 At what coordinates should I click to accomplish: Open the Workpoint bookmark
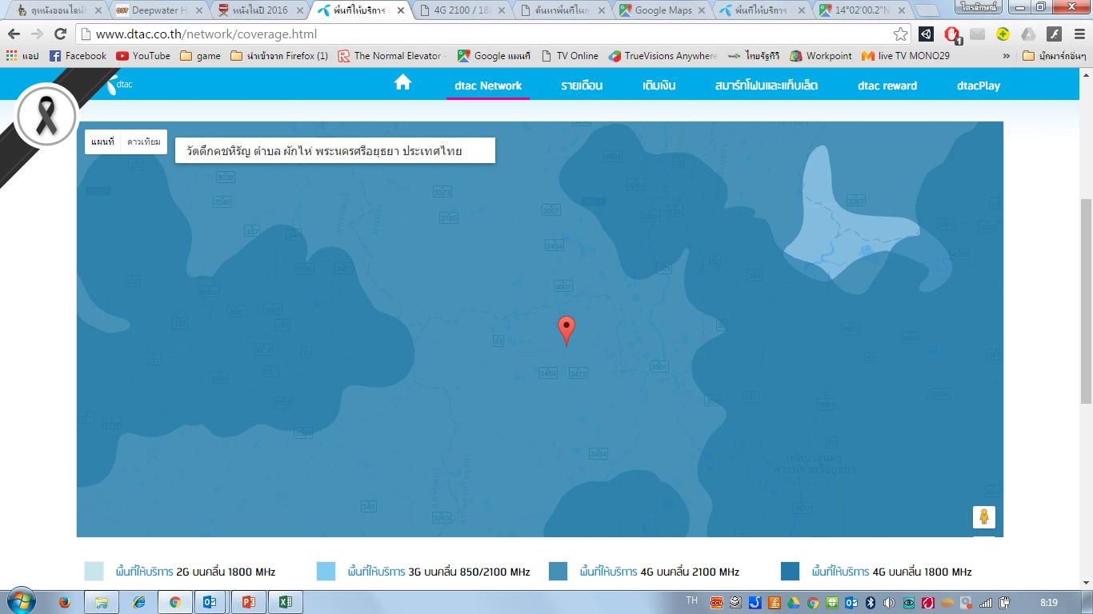(821, 56)
